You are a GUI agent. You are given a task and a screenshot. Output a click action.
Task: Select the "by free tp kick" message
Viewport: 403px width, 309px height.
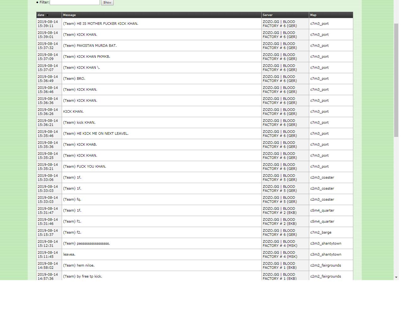tap(82, 276)
